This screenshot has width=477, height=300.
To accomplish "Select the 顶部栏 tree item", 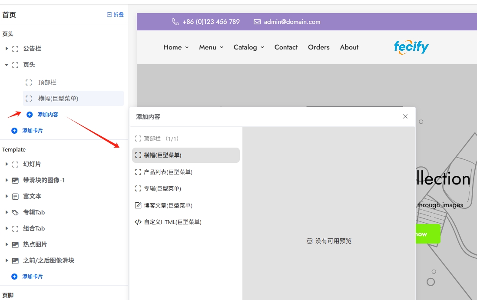I will pos(47,82).
